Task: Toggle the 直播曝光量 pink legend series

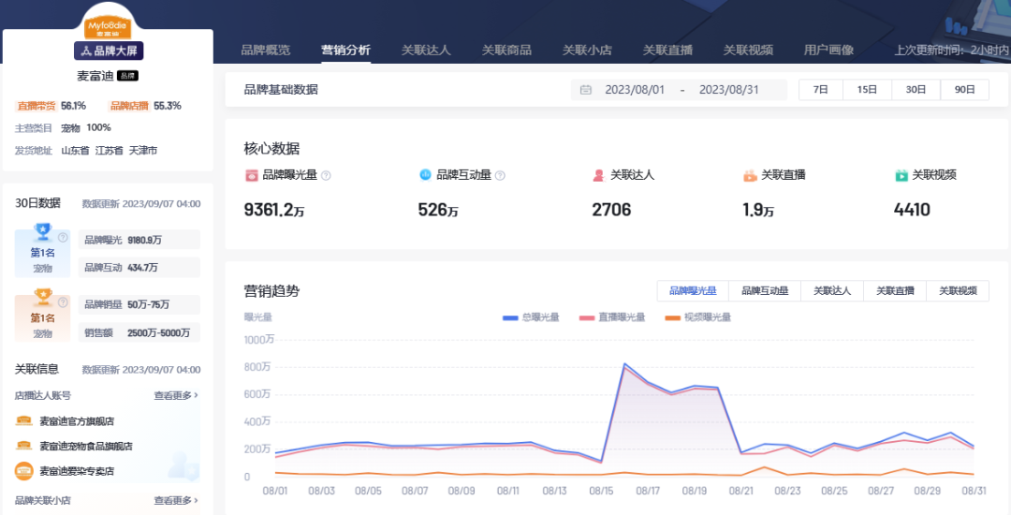Action: click(x=612, y=317)
